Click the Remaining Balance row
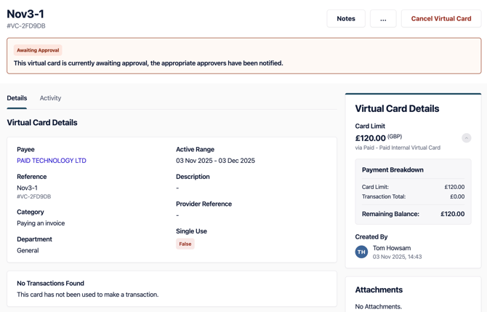 [413, 214]
